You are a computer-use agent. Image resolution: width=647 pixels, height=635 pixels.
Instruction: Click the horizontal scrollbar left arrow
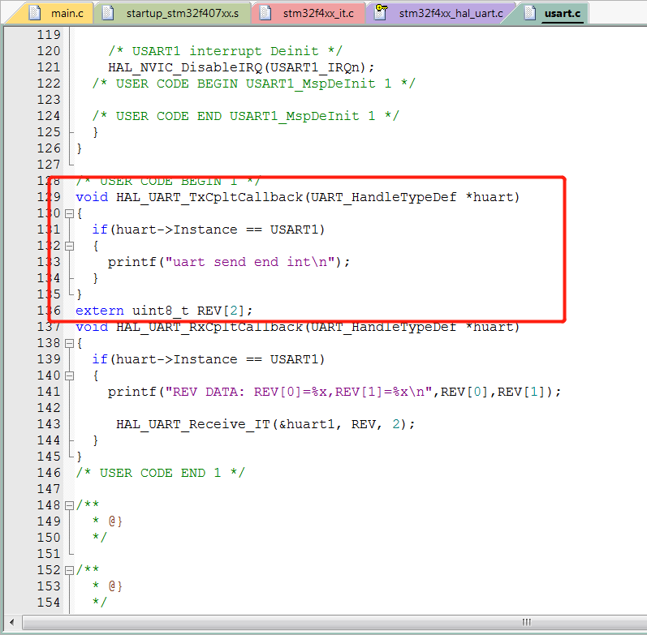pyautogui.click(x=12, y=622)
